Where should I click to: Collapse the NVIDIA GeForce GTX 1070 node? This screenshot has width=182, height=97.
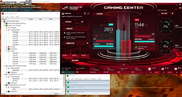4,85
